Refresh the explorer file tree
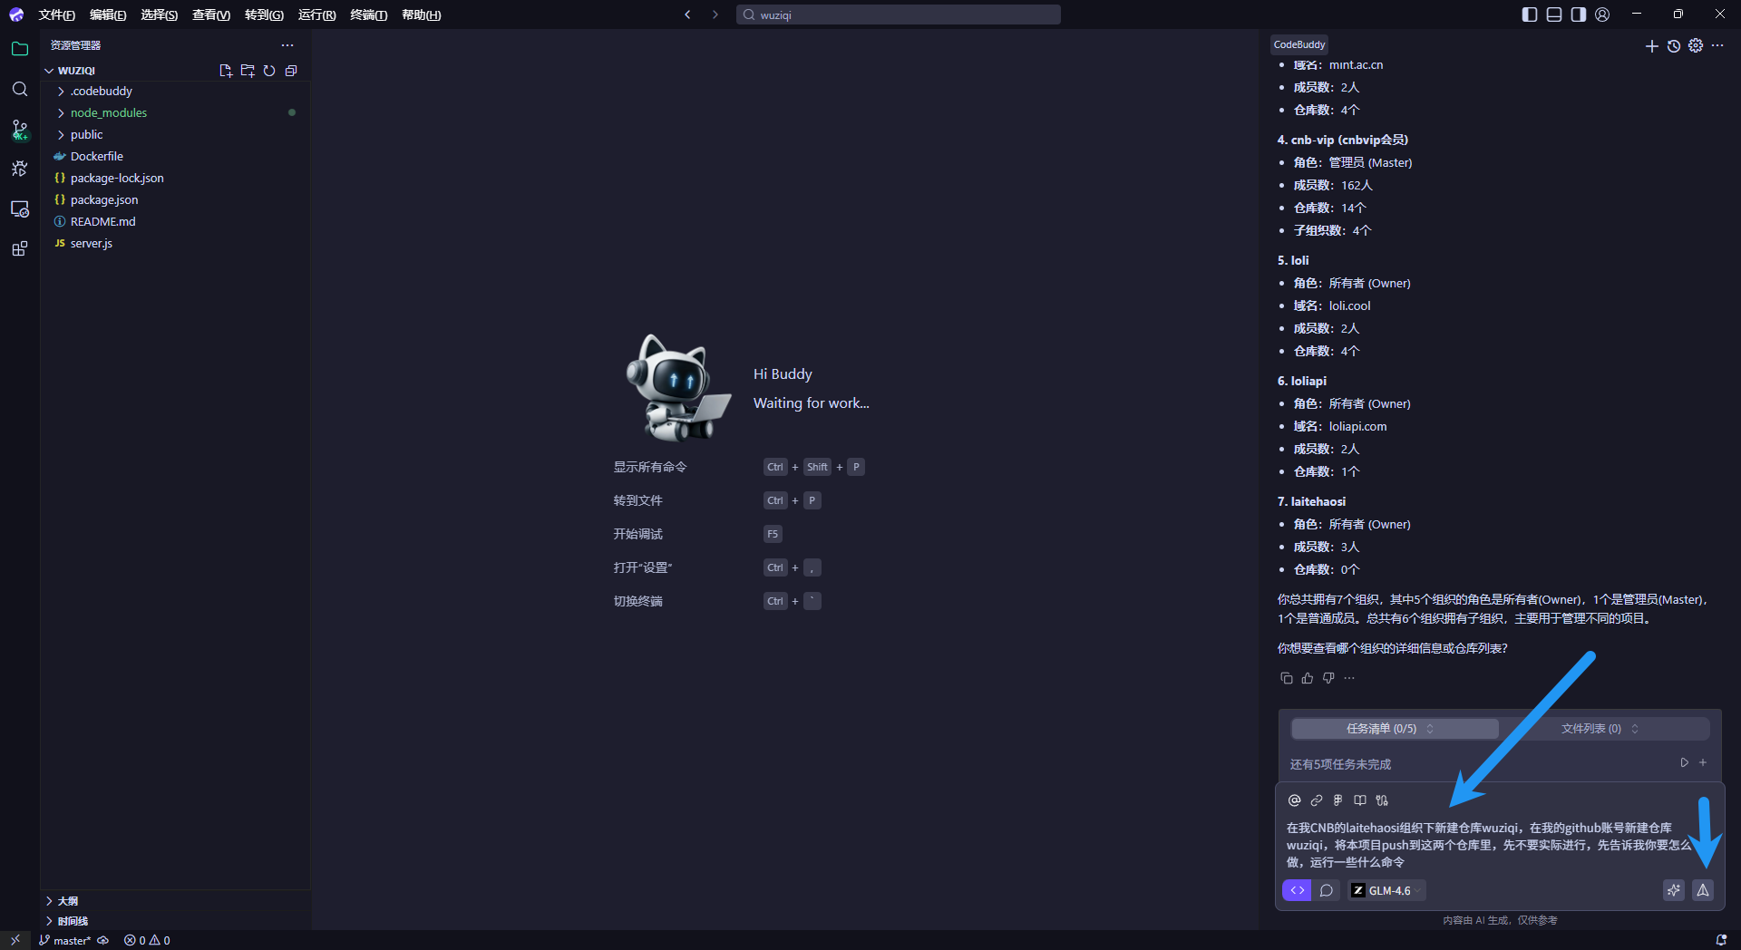The height and width of the screenshot is (950, 1741). [x=269, y=71]
